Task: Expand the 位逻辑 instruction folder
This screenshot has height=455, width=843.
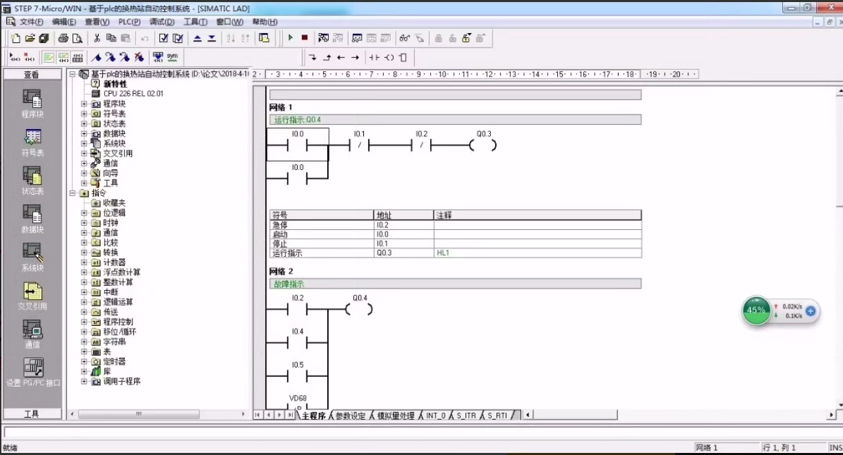Action: click(84, 213)
